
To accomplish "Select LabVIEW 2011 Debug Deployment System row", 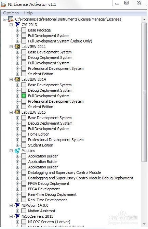I will [50, 58].
